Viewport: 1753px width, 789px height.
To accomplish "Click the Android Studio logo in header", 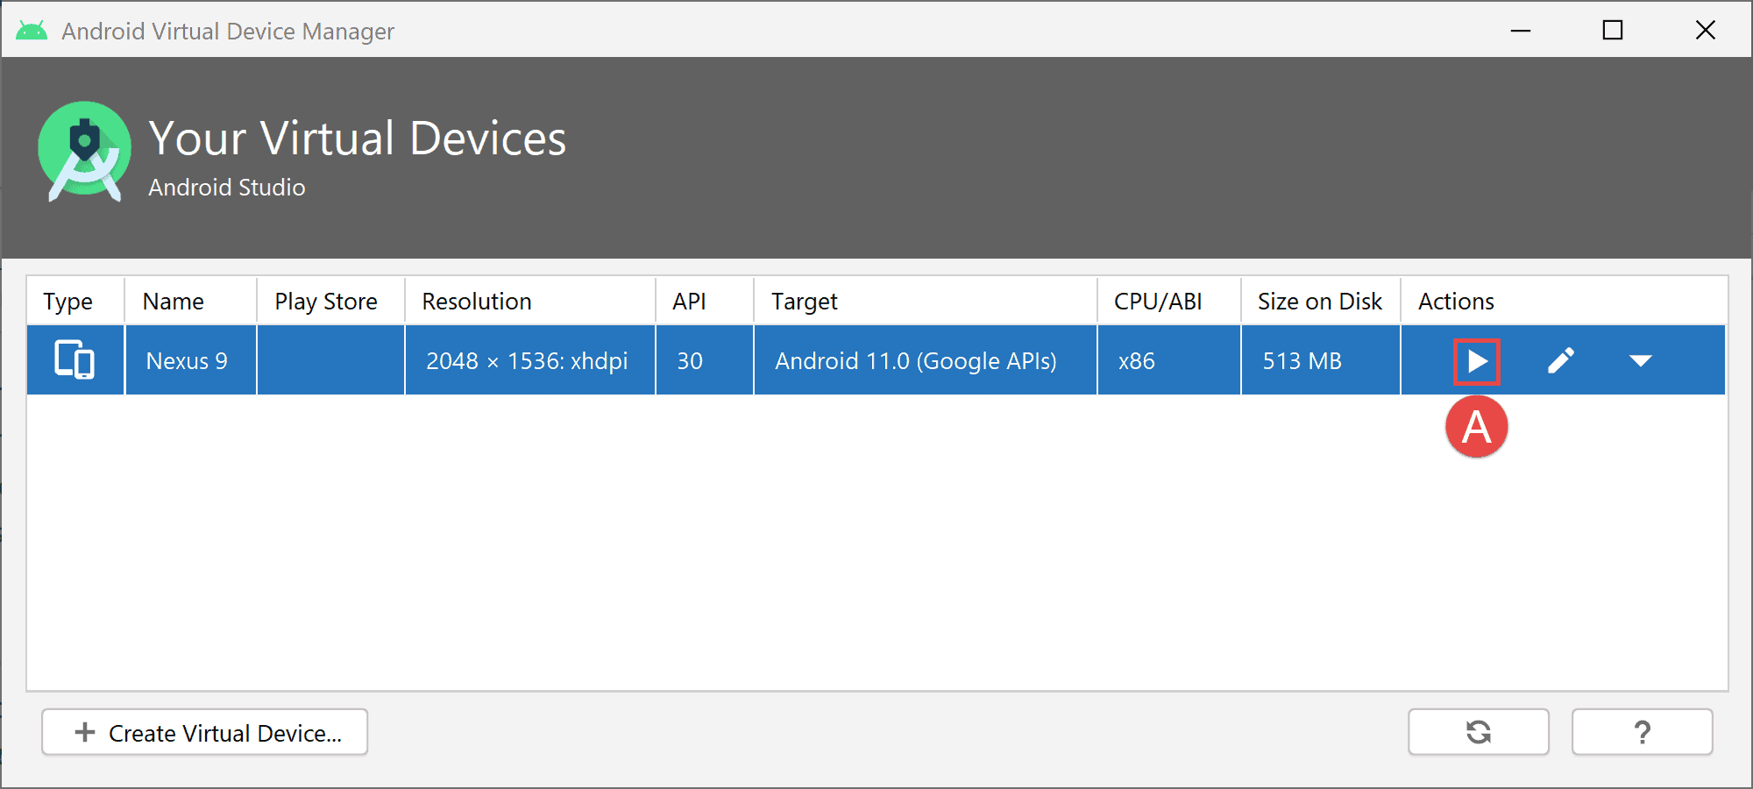I will coord(84,151).
